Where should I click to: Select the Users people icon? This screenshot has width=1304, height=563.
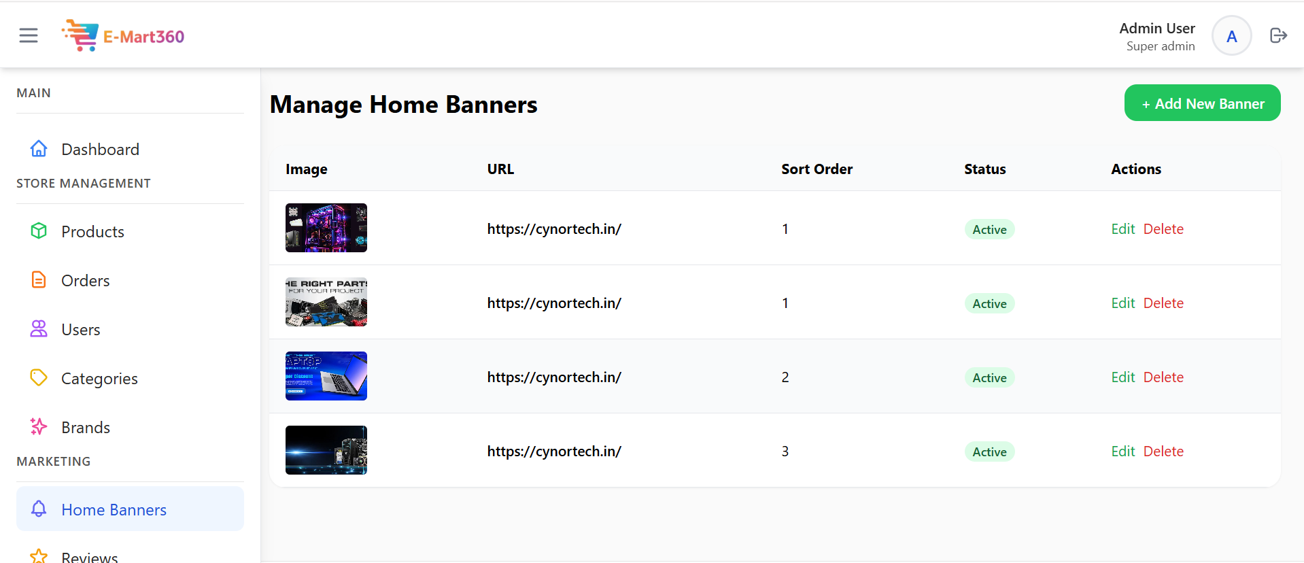tap(39, 329)
